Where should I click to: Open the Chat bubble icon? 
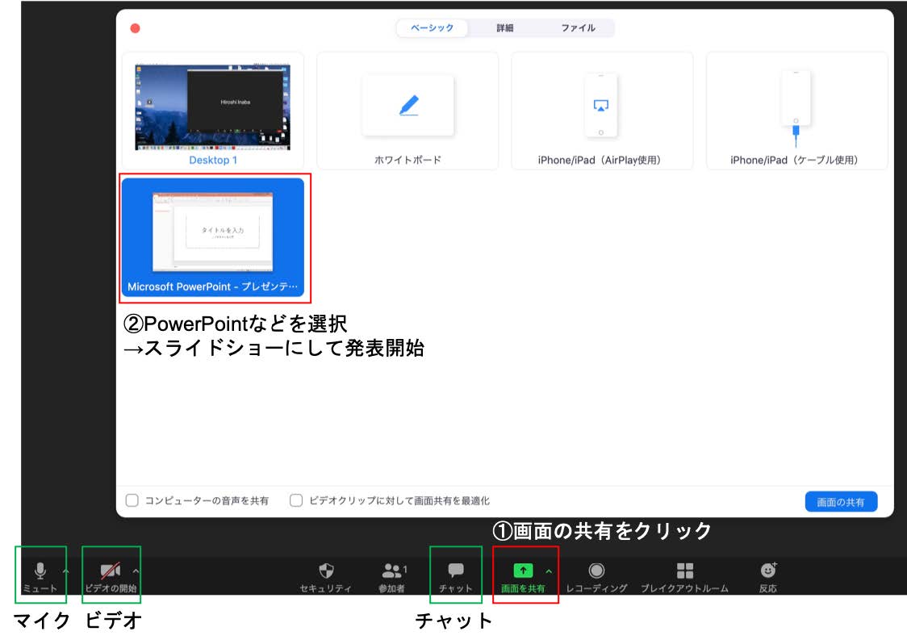coord(456,570)
